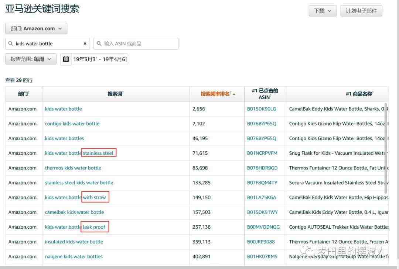Click the magnifier icon in the keyword search box
Image resolution: width=399 pixels, height=269 pixels.
click(x=11, y=44)
